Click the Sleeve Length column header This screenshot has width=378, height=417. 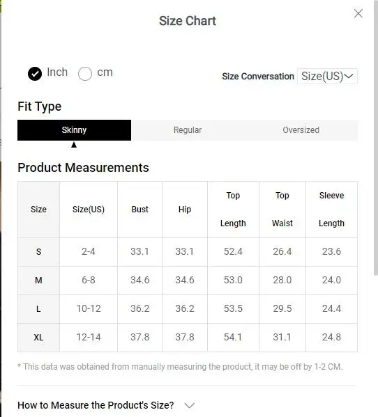[x=332, y=210]
